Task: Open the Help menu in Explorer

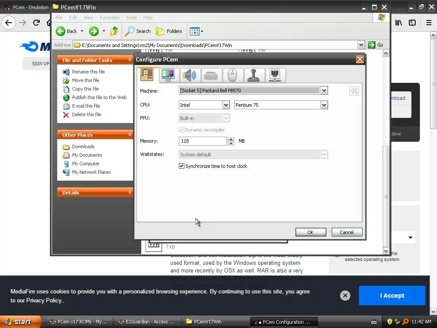Action: [x=148, y=18]
